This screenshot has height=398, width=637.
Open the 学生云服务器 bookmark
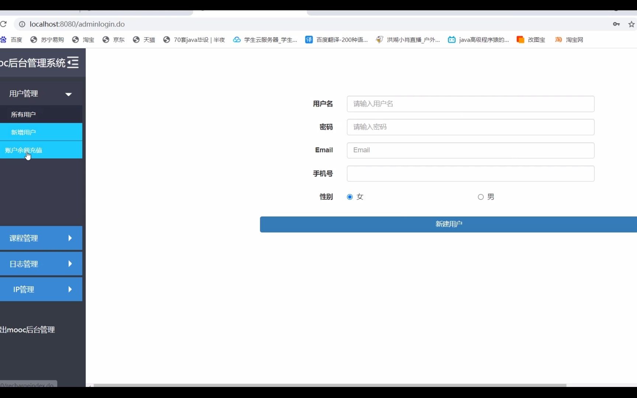(265, 40)
